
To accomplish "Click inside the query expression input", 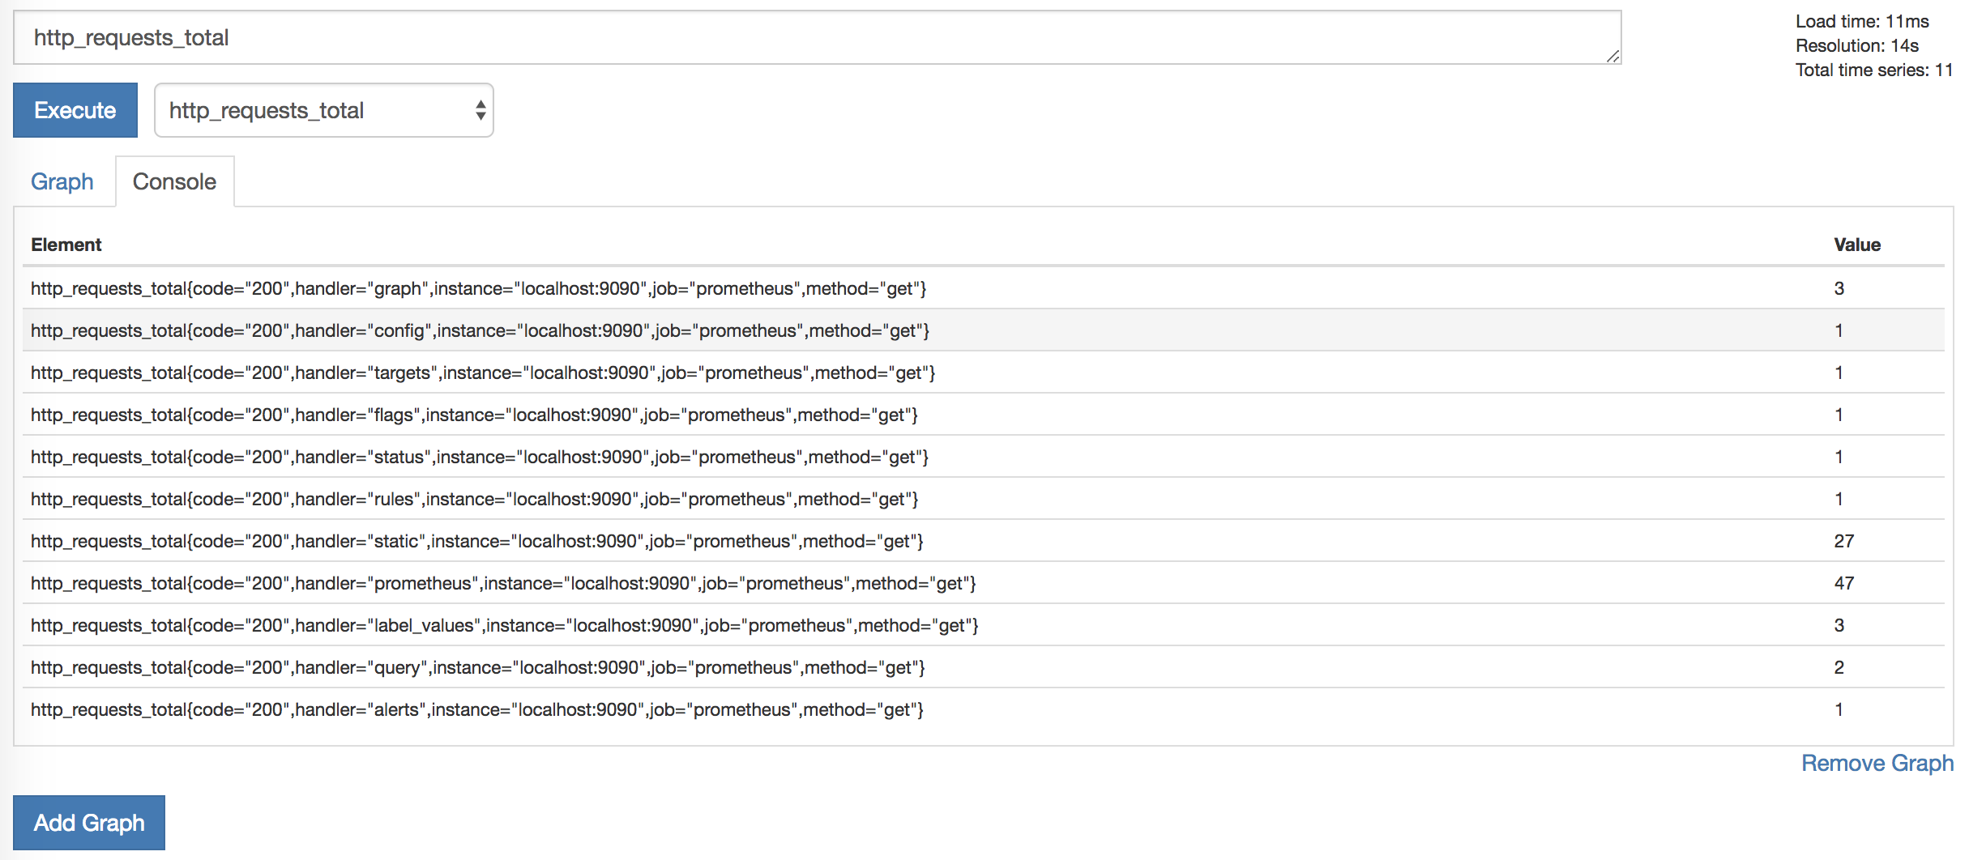I will (x=810, y=37).
